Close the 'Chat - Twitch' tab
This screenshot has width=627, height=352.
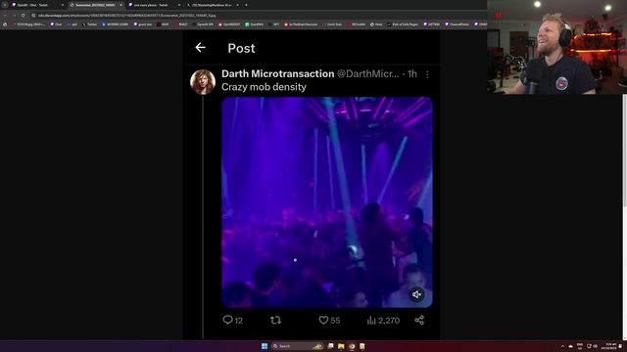coord(63,5)
